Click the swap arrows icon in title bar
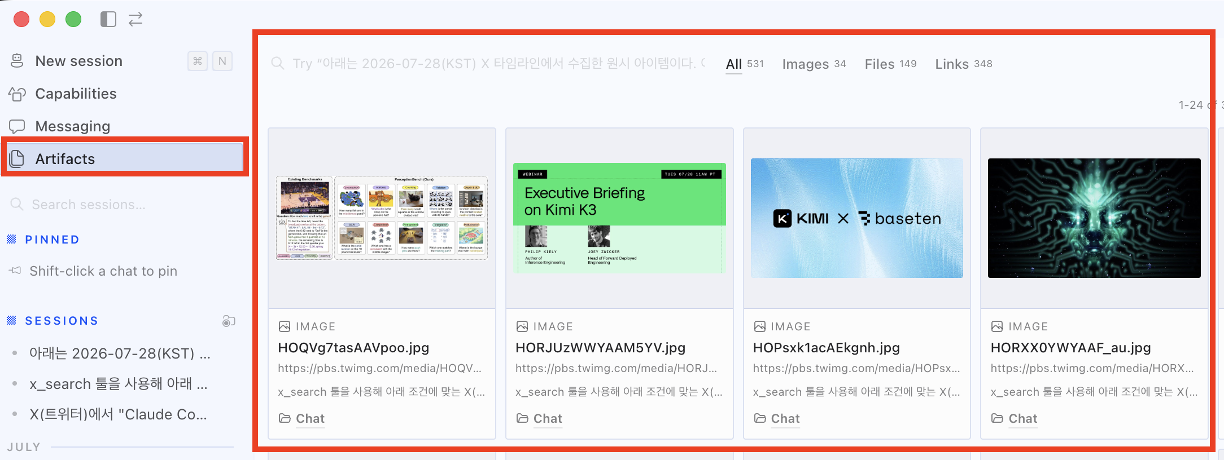The height and width of the screenshot is (460, 1224). (135, 20)
